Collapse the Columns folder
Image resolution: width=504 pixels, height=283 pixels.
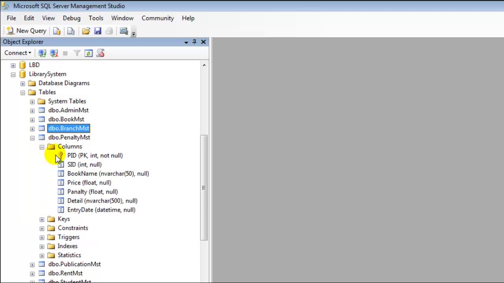[42, 147]
